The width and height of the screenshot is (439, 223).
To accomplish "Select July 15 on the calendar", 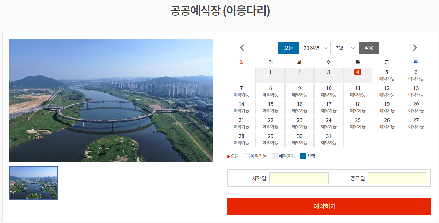I will (x=270, y=107).
